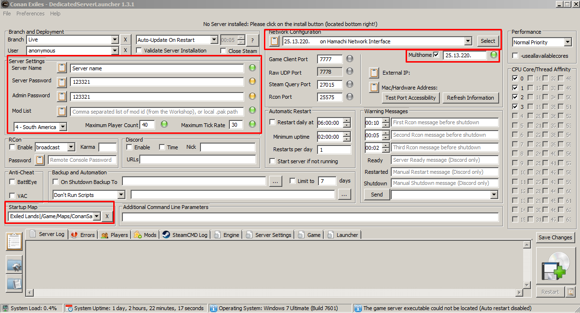
Task: Expand the Auto-Update On Restart dropdown
Action: [x=214, y=40]
